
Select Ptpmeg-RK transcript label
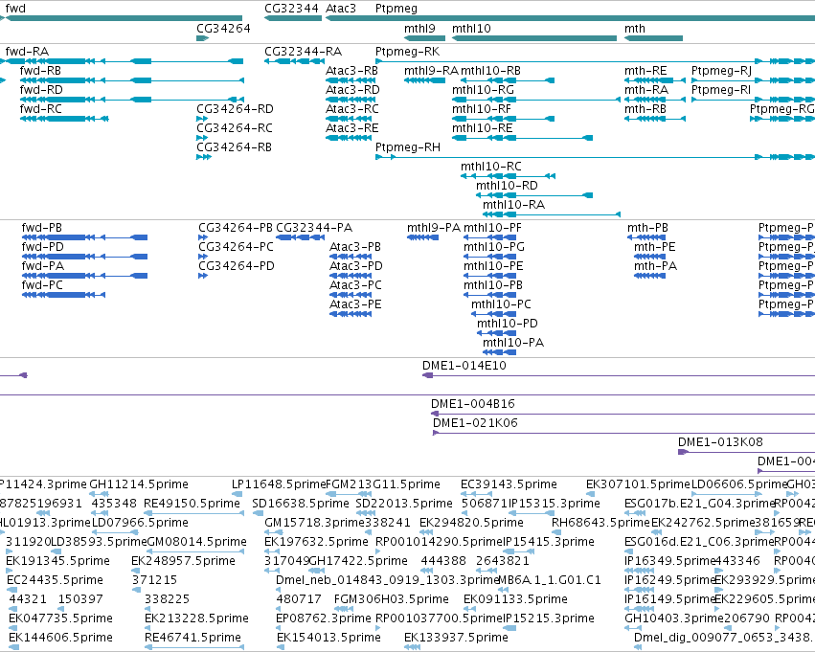click(x=408, y=52)
